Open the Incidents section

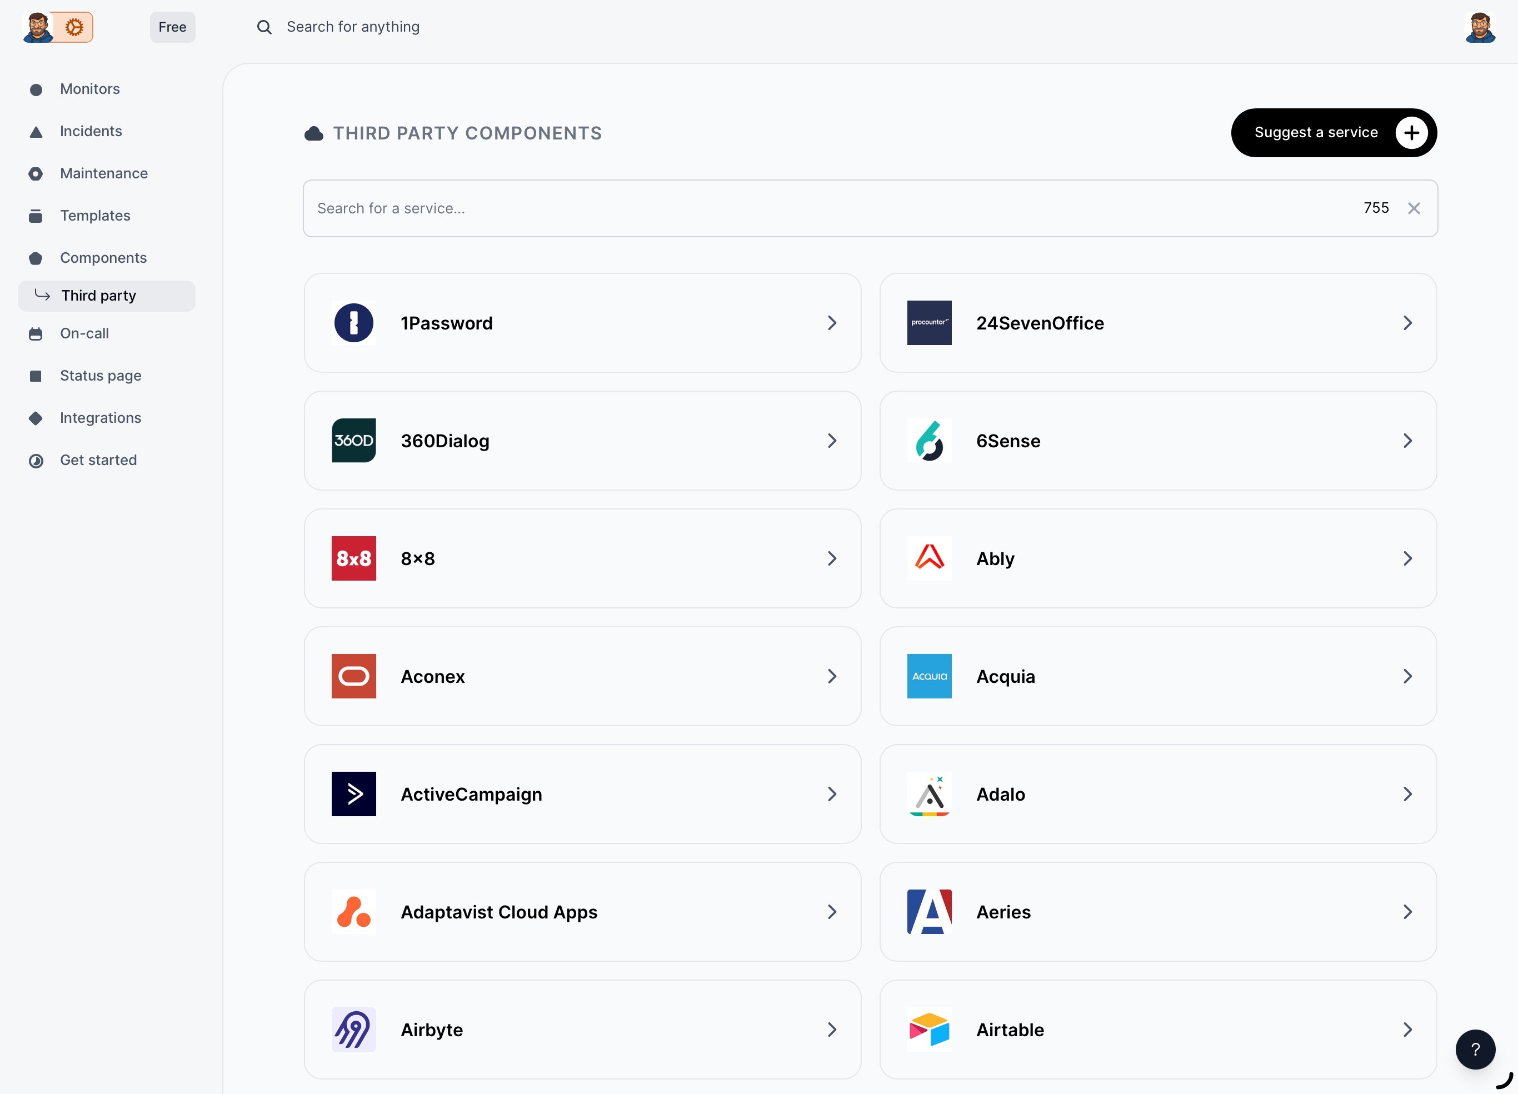pos(107,131)
